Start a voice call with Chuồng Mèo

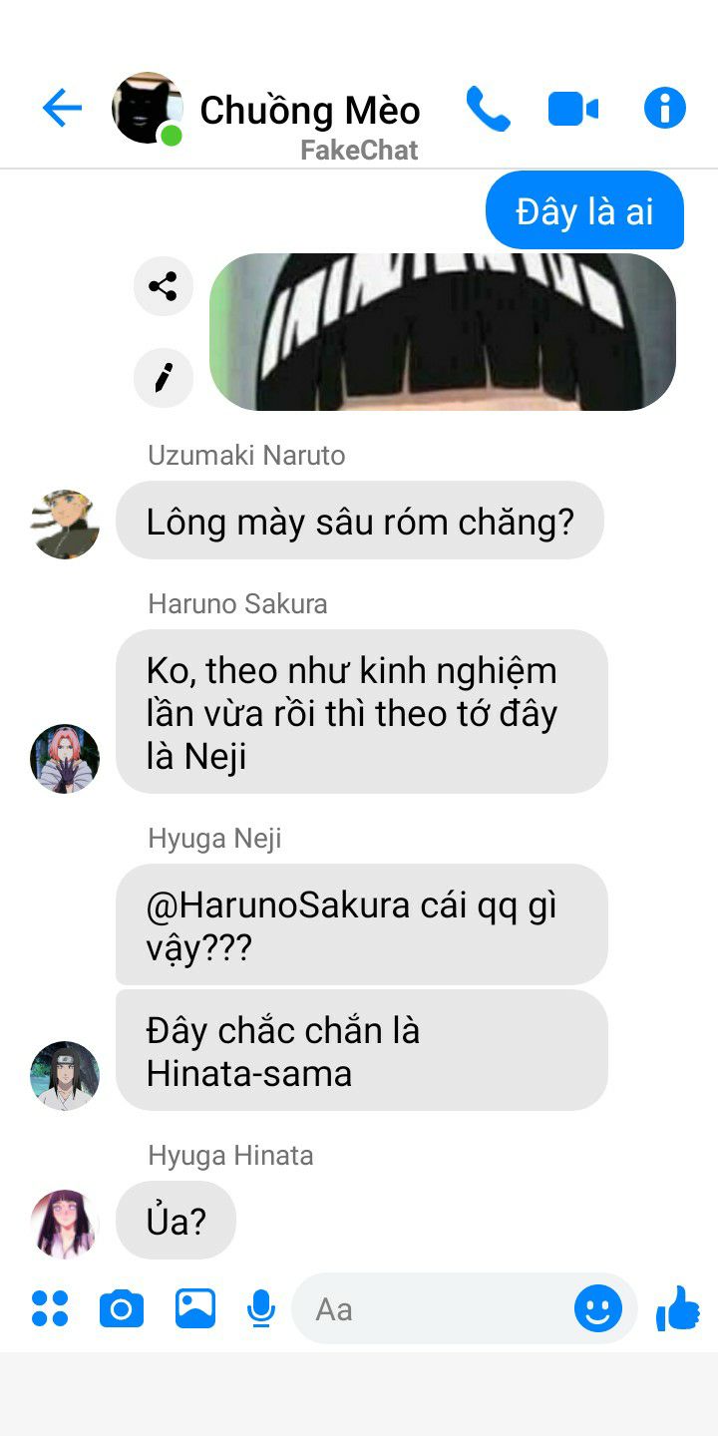pyautogui.click(x=488, y=109)
